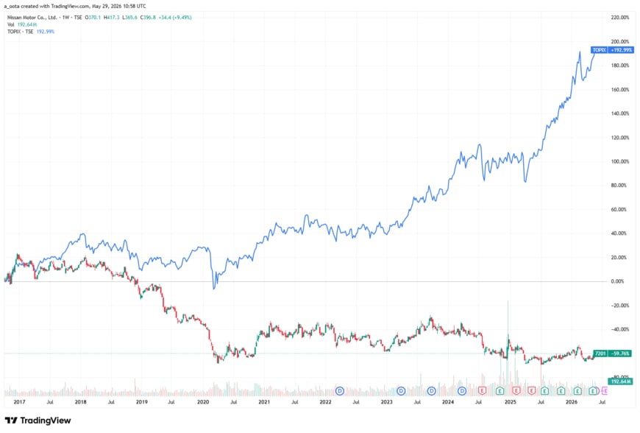Click the C396.8 close value in legend

click(148, 18)
